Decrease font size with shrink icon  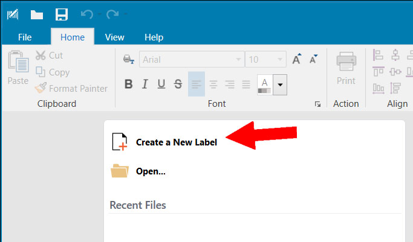tap(313, 59)
